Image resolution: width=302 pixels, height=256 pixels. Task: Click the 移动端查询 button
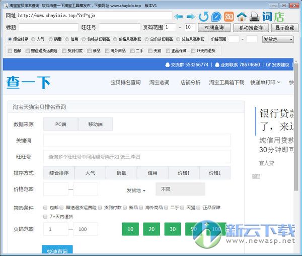pos(251,28)
